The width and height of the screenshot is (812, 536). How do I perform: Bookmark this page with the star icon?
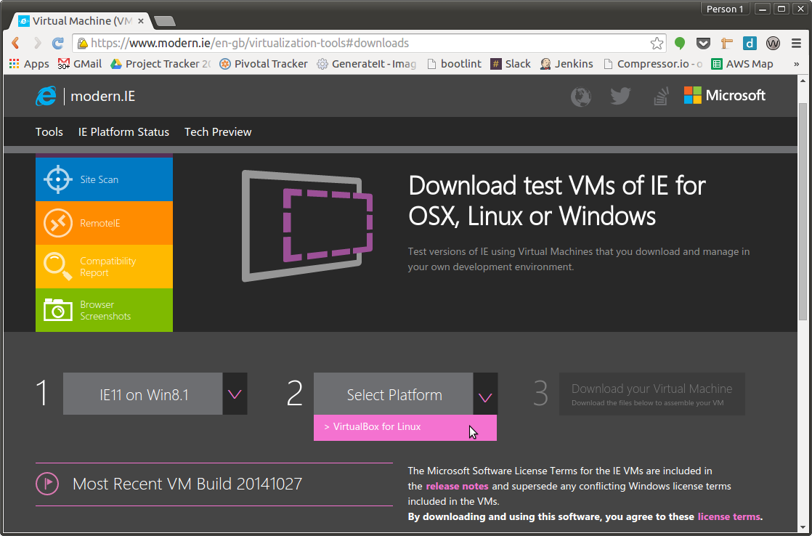657,44
